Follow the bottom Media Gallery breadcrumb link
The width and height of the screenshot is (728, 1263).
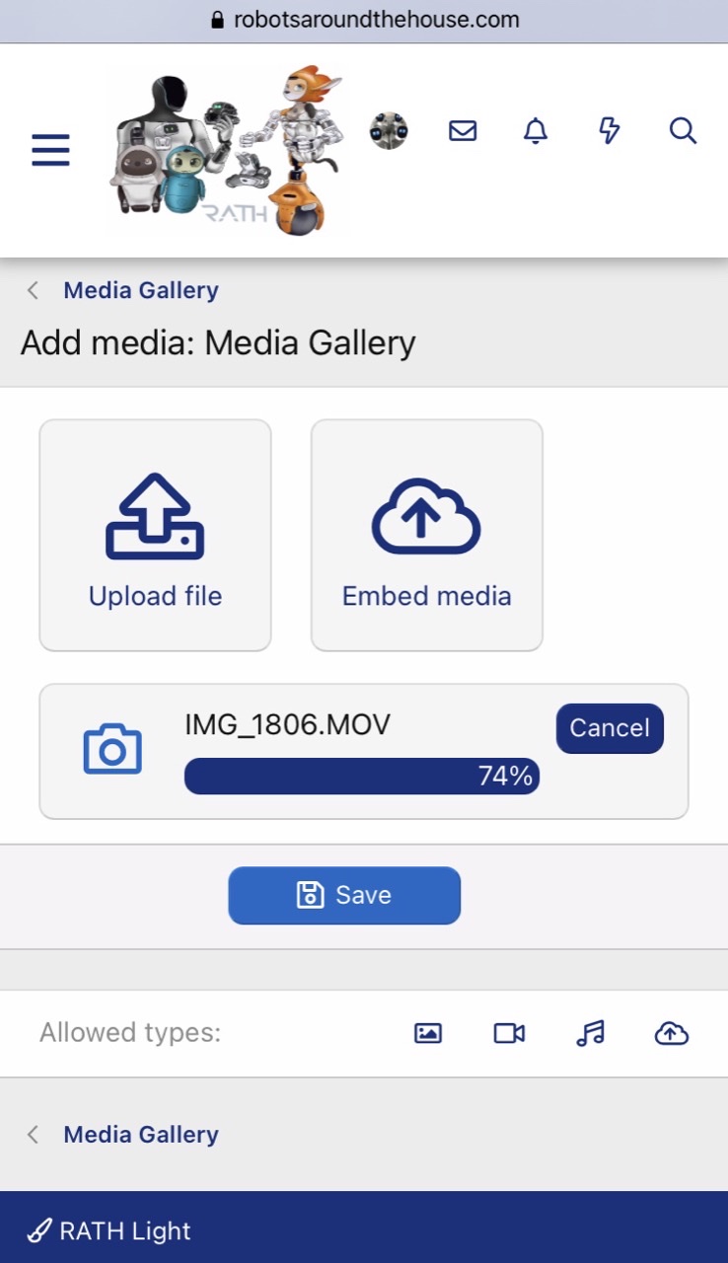(x=140, y=1135)
